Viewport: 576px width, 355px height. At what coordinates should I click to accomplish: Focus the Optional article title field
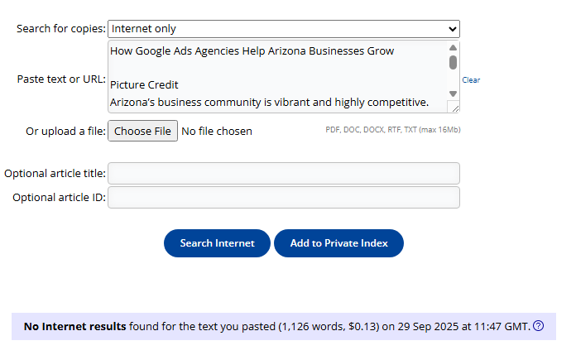tap(284, 173)
